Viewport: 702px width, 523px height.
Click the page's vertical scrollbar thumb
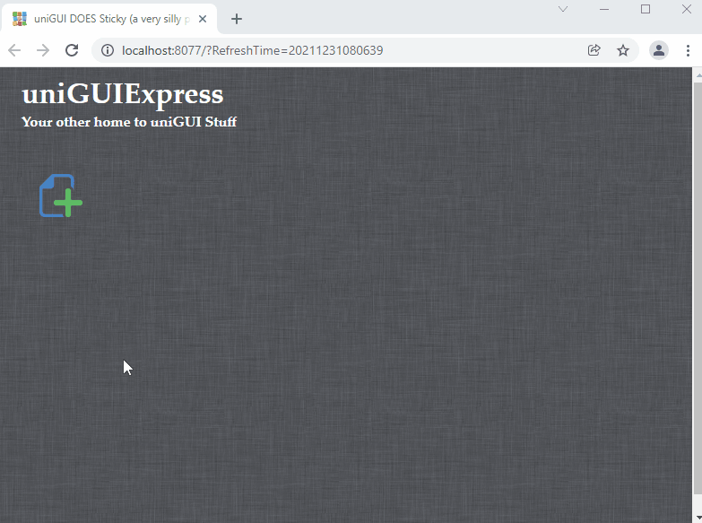[x=698, y=287]
